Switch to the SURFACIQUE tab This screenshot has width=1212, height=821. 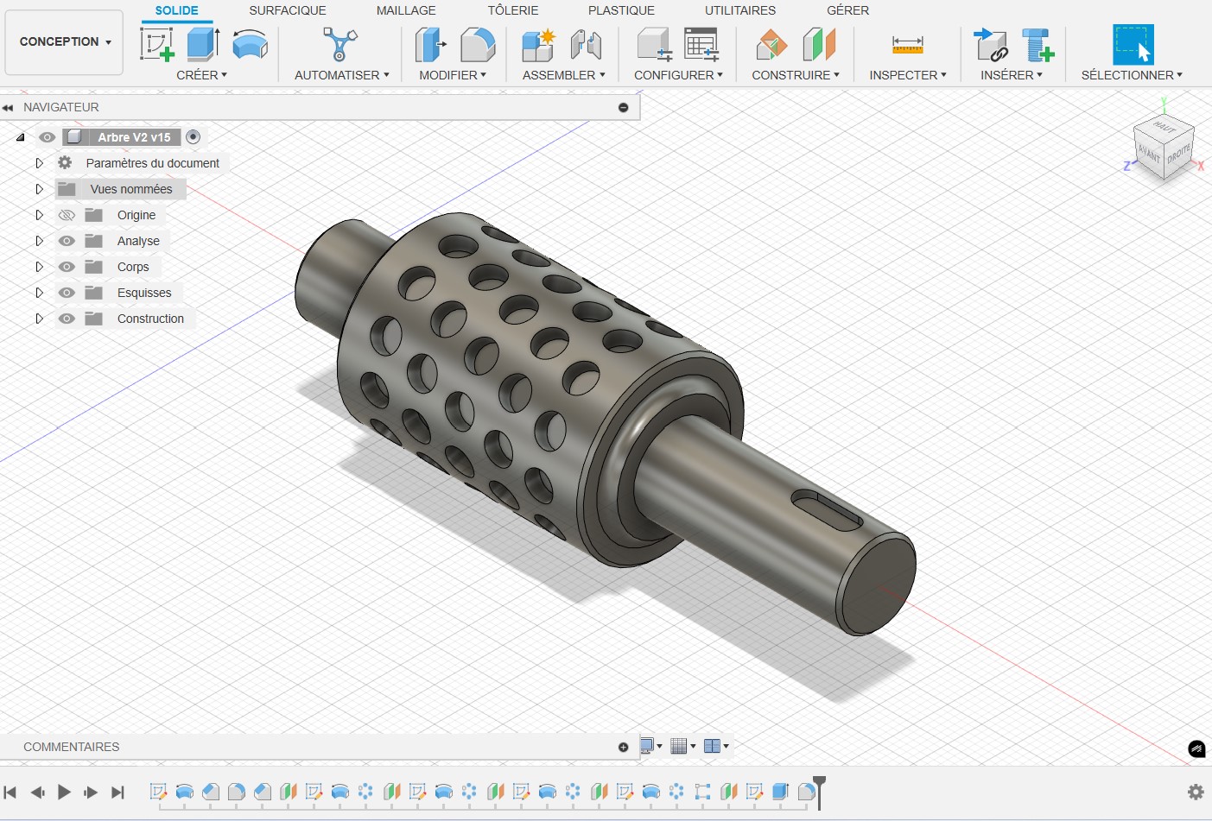click(x=287, y=10)
